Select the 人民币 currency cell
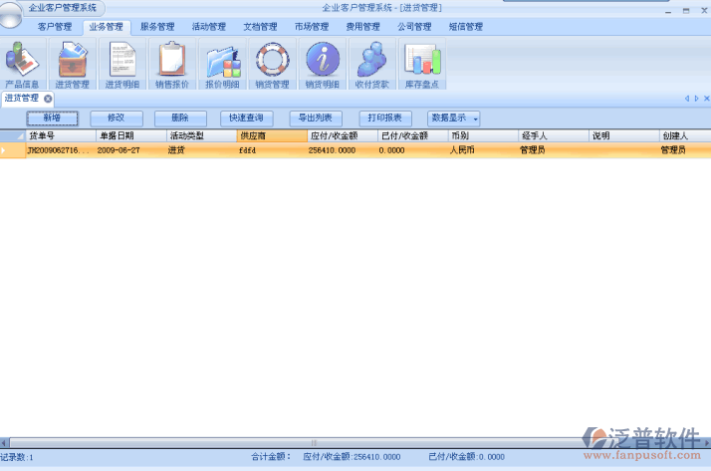This screenshot has width=711, height=471. pos(483,150)
